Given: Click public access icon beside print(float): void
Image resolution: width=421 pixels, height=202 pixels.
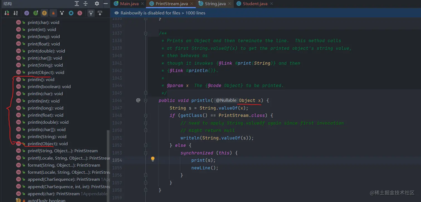Looking at the screenshot, I should [24, 44].
